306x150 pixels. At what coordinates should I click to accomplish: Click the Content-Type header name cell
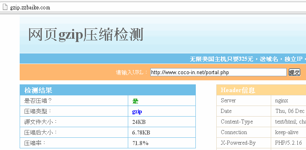244,121
